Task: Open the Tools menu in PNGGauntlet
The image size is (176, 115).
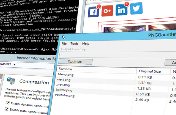Action: point(74,43)
